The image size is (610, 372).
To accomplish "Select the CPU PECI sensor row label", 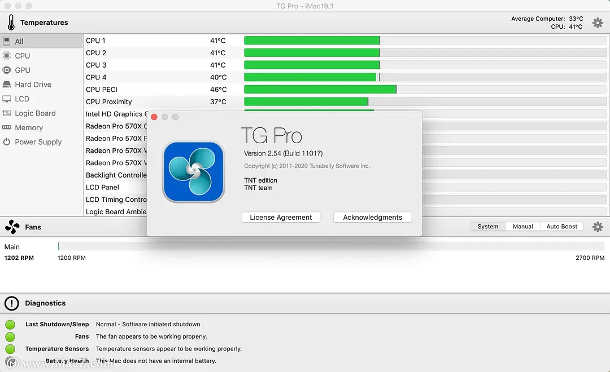I will pos(102,89).
